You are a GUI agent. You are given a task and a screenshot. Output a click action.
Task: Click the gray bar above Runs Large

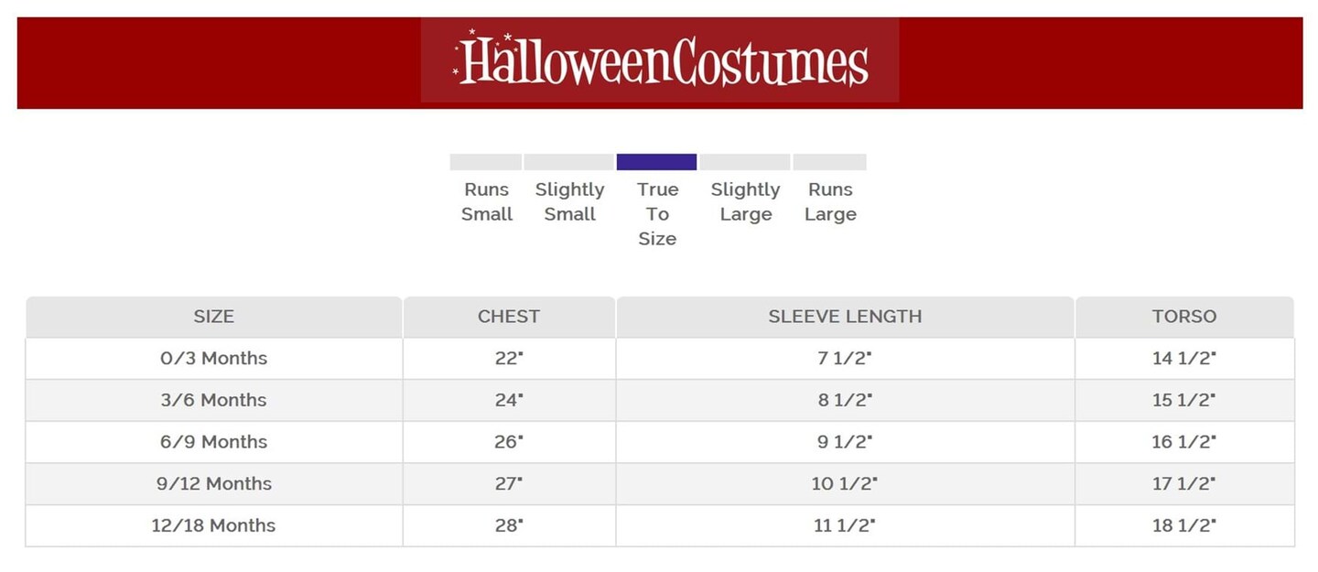tap(829, 162)
